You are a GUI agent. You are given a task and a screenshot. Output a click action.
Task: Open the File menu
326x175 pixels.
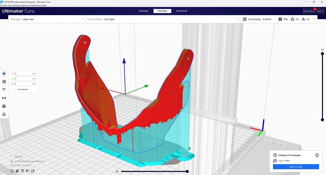pos(2,5)
